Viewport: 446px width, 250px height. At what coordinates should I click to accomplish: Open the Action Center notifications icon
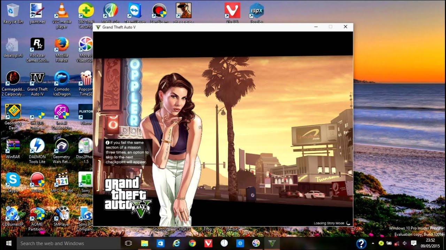click(414, 243)
